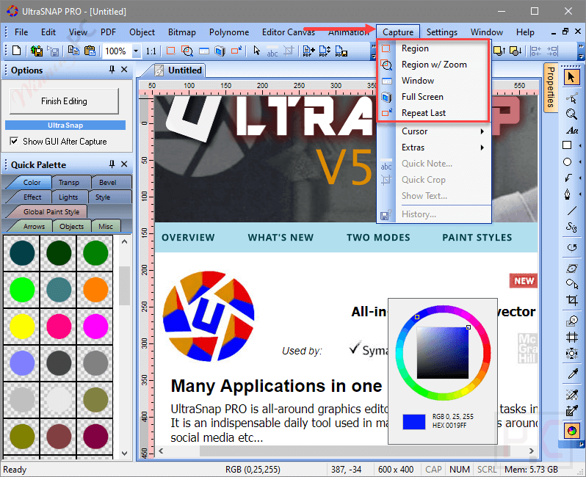
Task: Pin the Quick Palette panel
Action: (x=112, y=164)
